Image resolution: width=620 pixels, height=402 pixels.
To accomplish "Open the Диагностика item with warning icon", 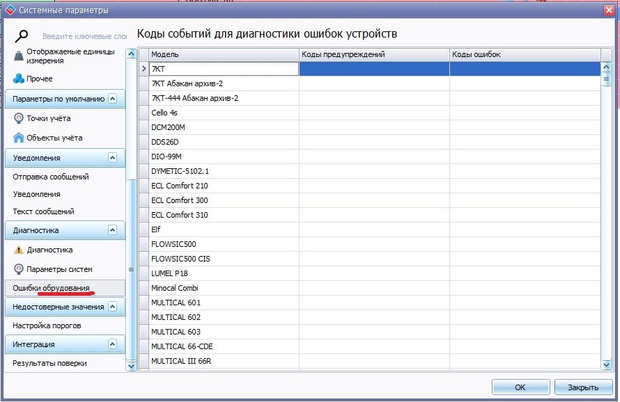I will 50,250.
